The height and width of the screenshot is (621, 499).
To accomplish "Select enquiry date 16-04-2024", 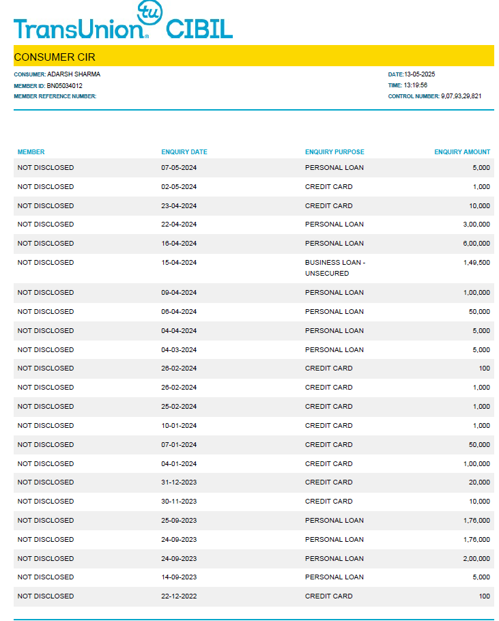I will point(179,243).
